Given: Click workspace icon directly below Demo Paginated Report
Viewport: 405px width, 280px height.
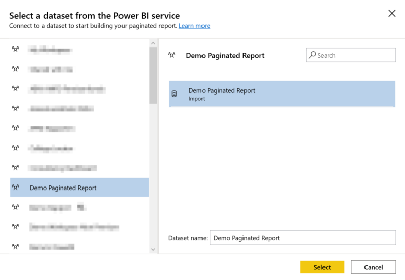Looking at the screenshot, I should (15, 207).
